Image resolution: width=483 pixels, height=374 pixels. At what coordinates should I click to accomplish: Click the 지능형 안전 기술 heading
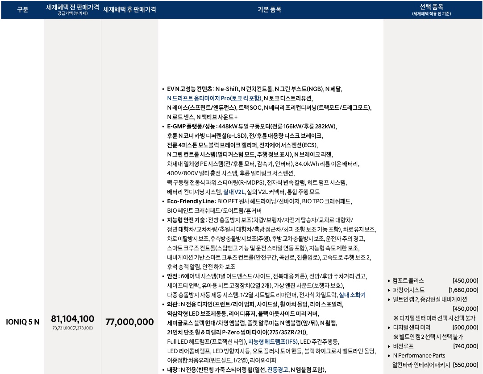click(x=186, y=220)
